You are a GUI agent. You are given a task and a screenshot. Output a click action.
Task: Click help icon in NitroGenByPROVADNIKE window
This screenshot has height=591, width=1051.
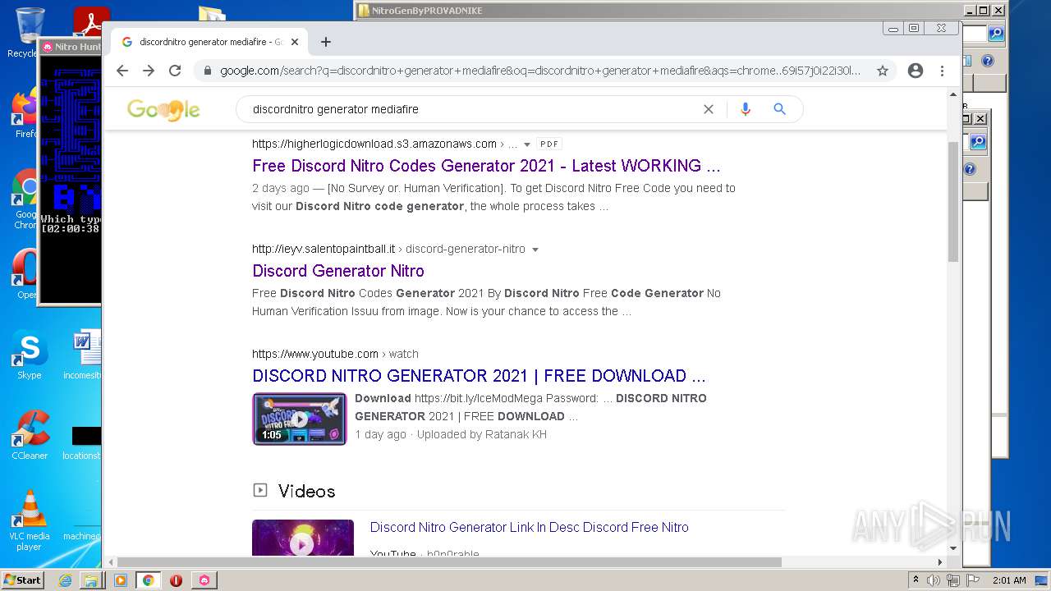pyautogui.click(x=988, y=61)
